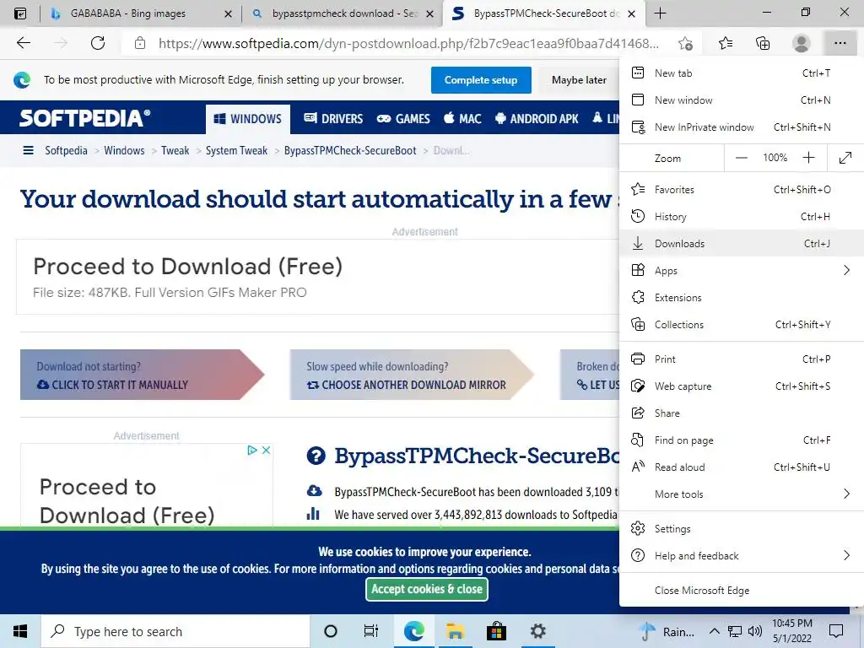
Task: Open Favorites from the menu
Action: click(x=742, y=189)
